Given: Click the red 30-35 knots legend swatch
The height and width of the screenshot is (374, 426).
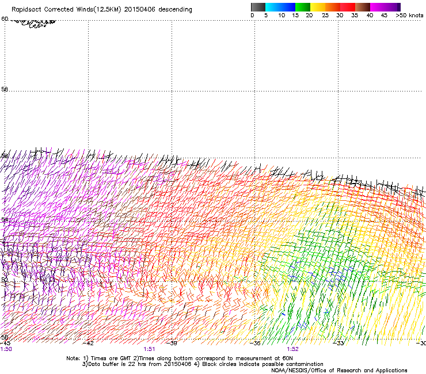Looking at the screenshot, I should 348,7.
